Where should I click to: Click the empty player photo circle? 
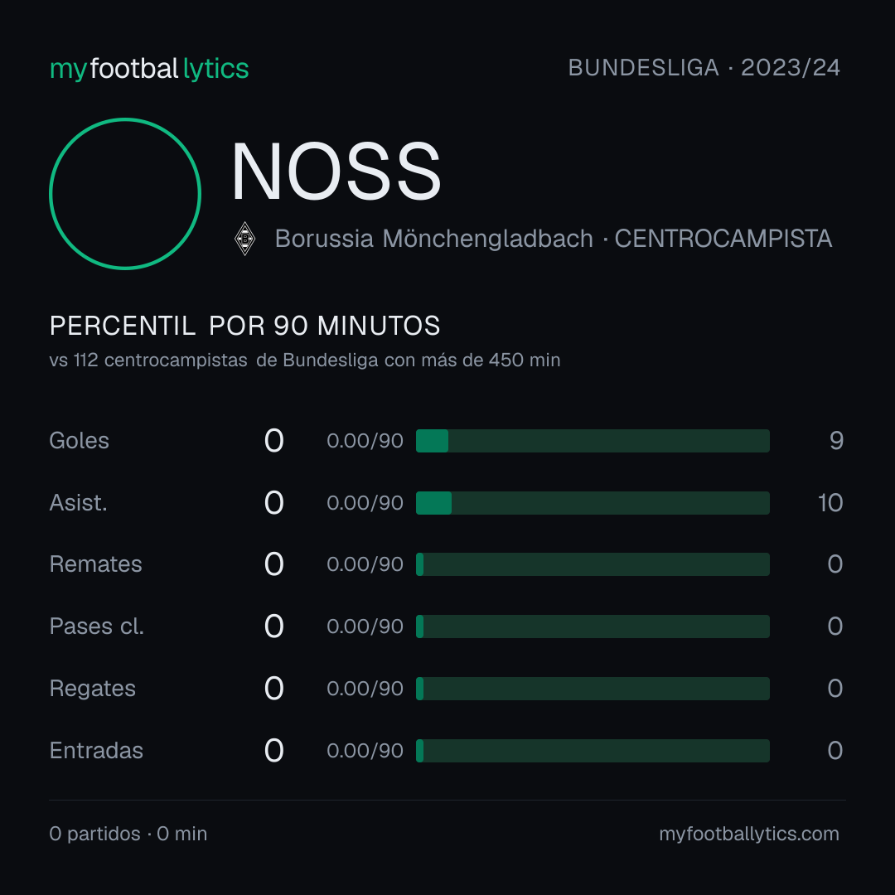(x=125, y=193)
